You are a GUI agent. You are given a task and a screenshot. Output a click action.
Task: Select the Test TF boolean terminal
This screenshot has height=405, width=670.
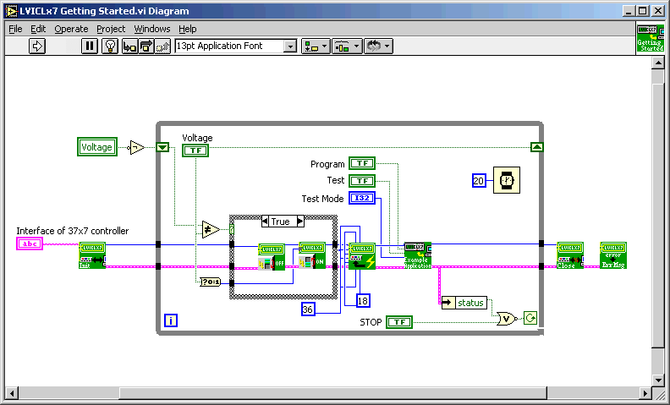click(x=362, y=181)
